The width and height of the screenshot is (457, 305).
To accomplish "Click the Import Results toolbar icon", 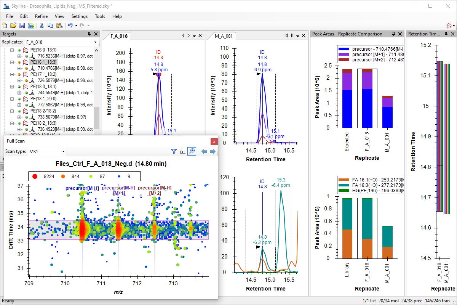I will pyautogui.click(x=31, y=25).
